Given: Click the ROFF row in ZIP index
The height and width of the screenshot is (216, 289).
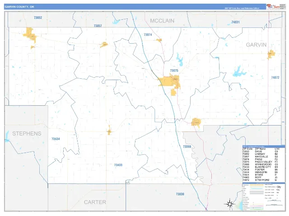Looking at the screenshot, I should (261, 177).
